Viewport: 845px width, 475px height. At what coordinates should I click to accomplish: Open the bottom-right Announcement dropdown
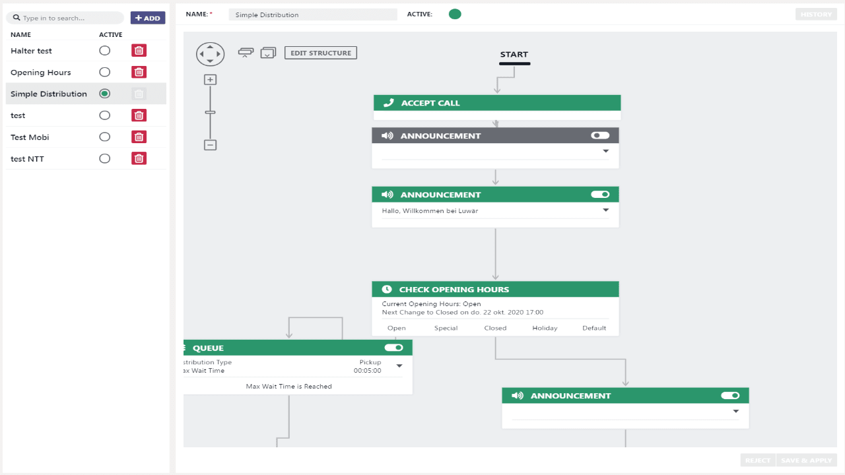[736, 412]
